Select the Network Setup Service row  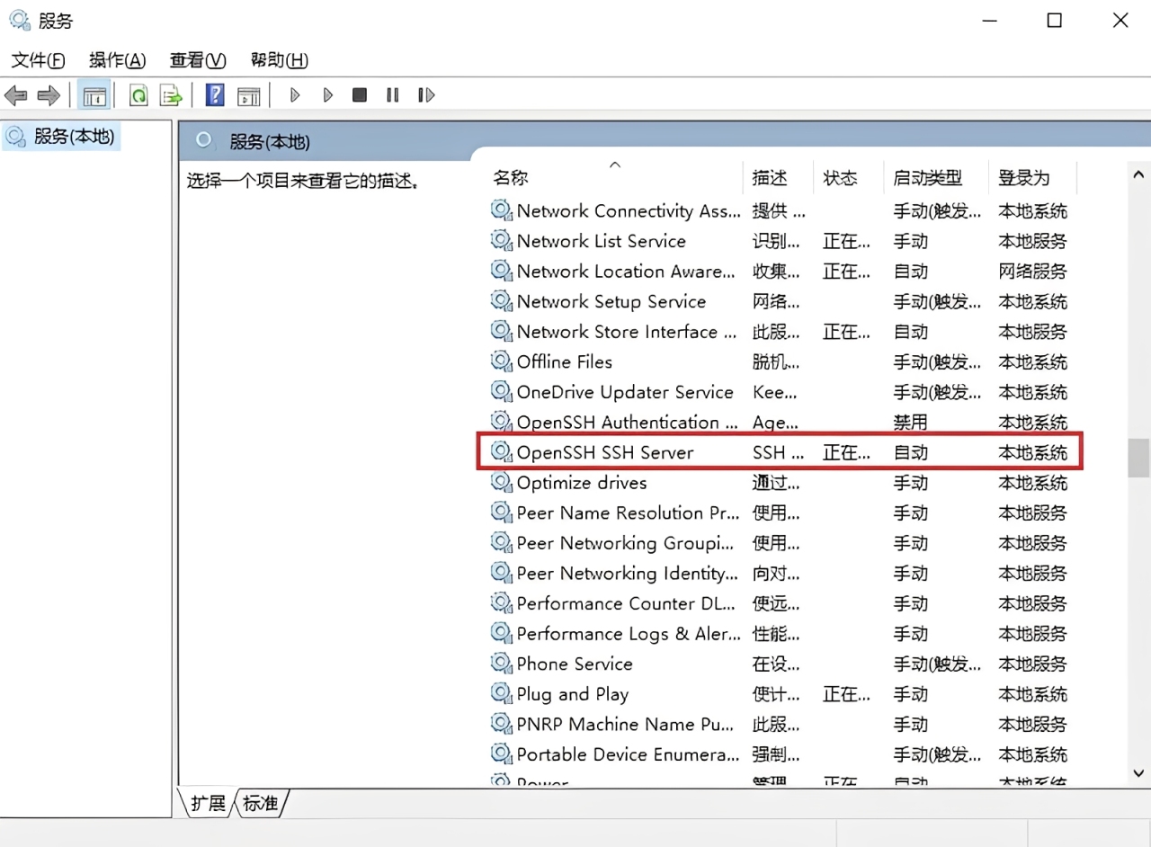tap(780, 301)
